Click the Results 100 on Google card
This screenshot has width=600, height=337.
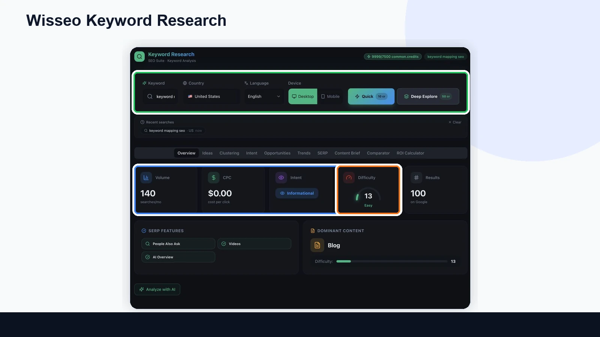[x=436, y=190]
